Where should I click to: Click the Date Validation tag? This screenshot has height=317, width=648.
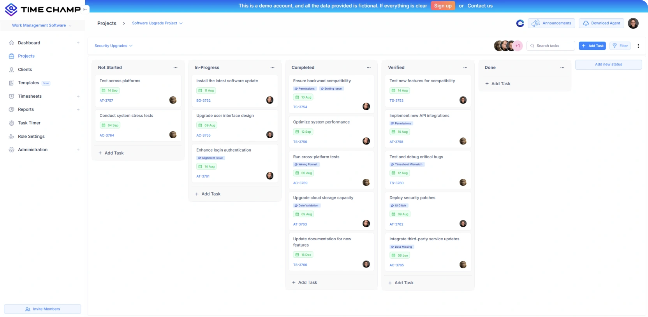(x=307, y=206)
